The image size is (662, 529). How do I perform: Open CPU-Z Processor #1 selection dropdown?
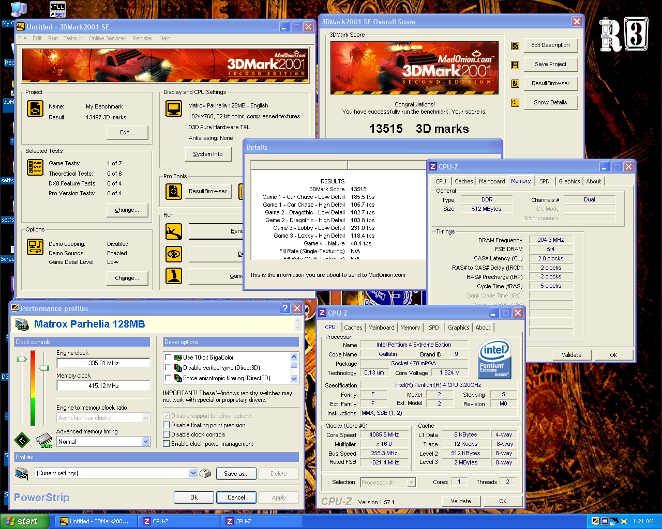(x=411, y=483)
